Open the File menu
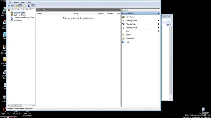 pos(10,2)
